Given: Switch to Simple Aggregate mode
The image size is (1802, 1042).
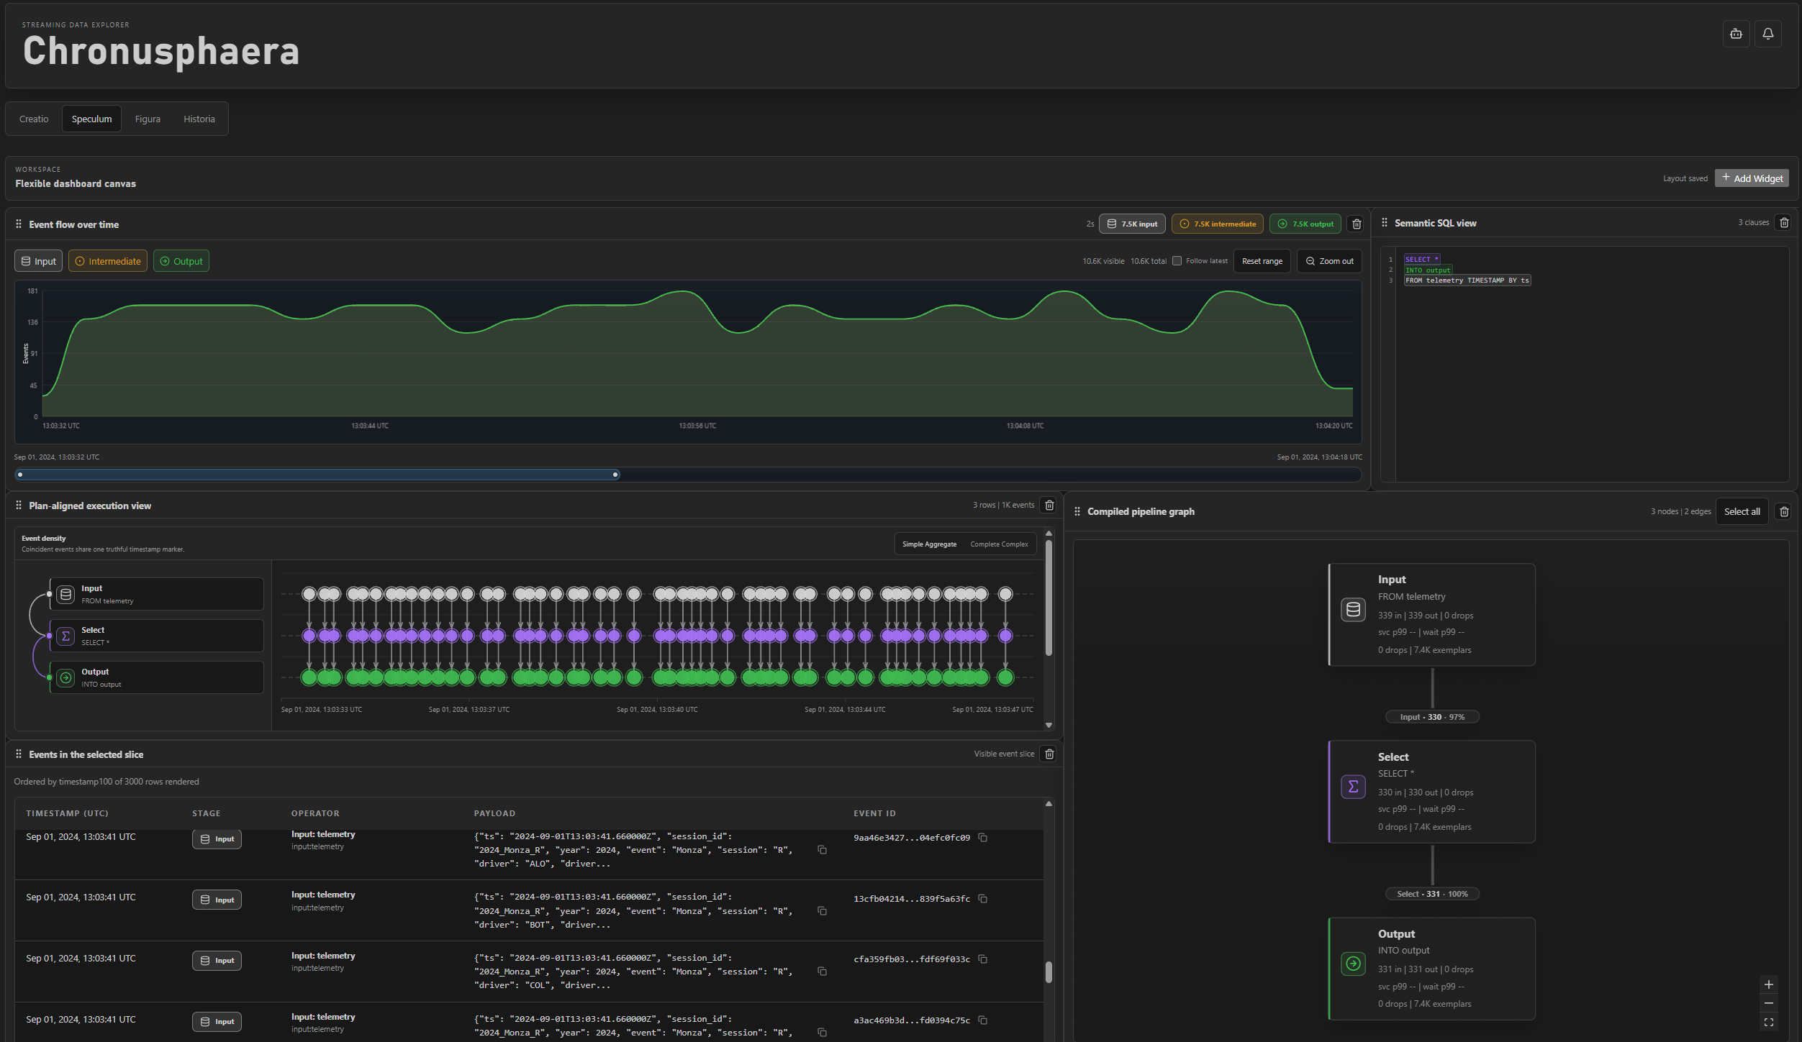Looking at the screenshot, I should [x=929, y=544].
